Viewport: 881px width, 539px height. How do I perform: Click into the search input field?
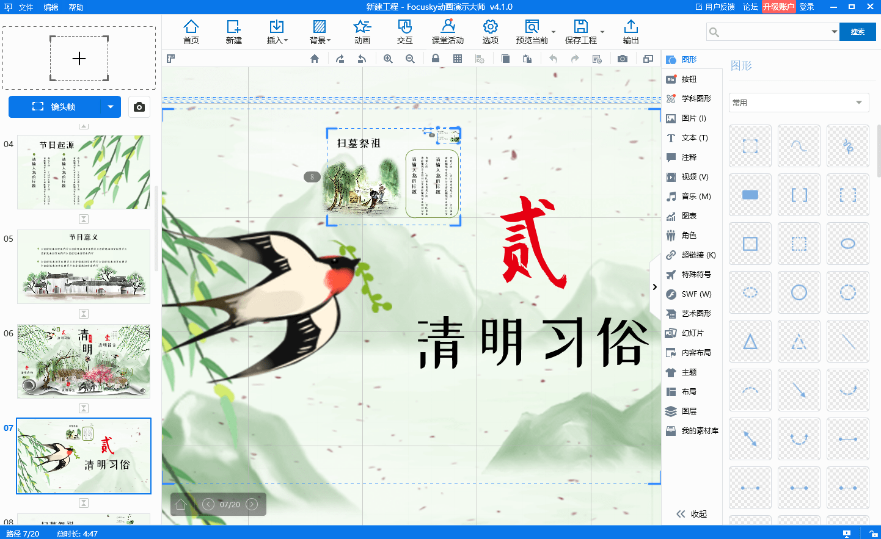pyautogui.click(x=774, y=32)
